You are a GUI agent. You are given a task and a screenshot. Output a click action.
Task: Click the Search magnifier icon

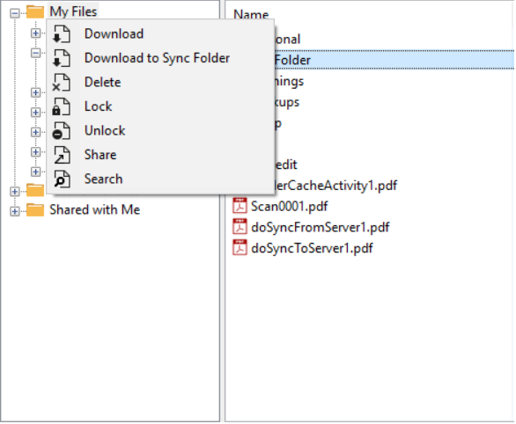coord(62,179)
